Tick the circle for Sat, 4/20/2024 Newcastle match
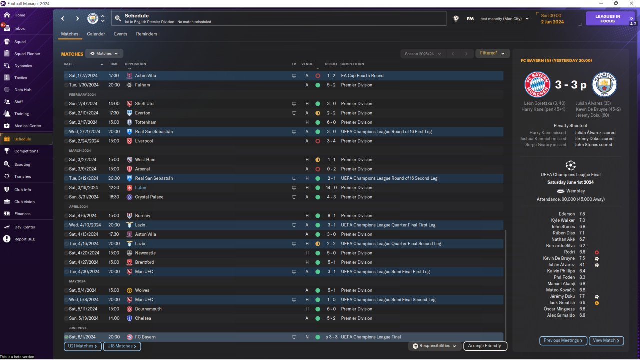Screen dimensions: 640x360 coord(66,253)
